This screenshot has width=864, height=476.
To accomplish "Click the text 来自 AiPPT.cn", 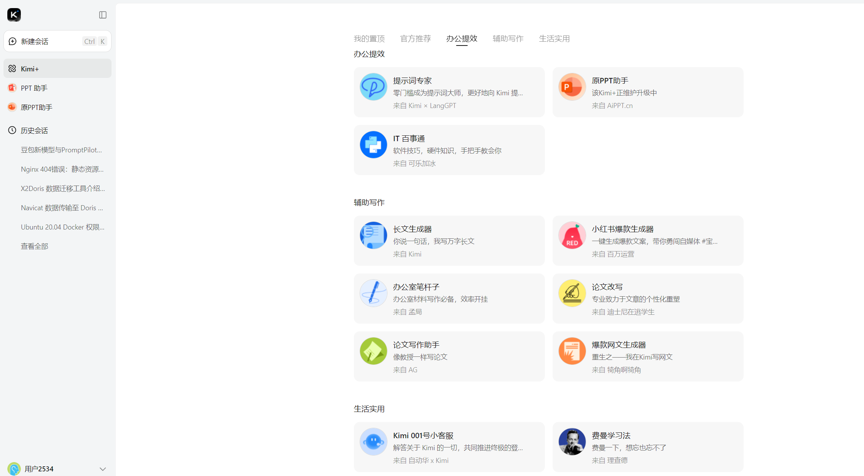I will (x=612, y=106).
